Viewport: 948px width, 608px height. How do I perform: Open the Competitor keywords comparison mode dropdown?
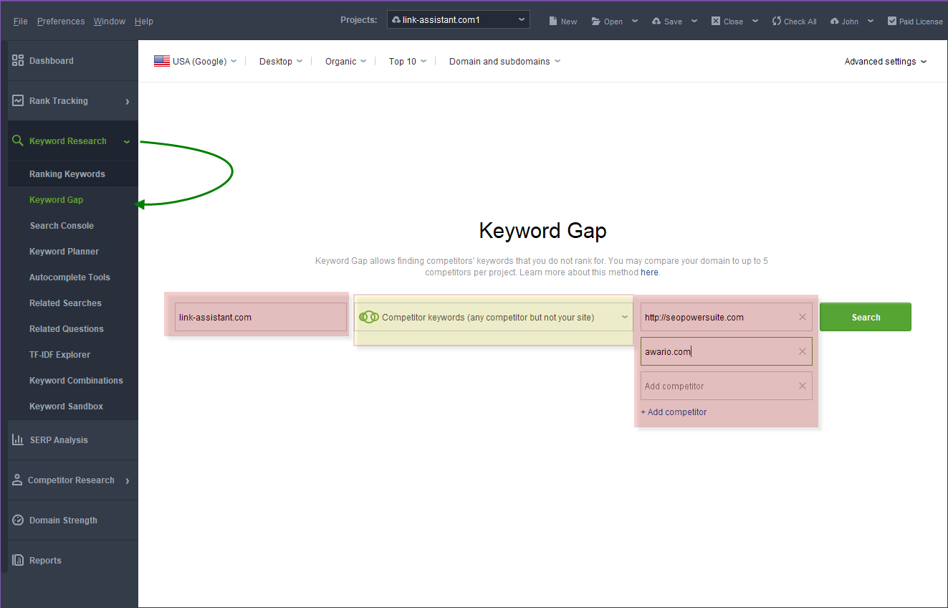point(493,316)
